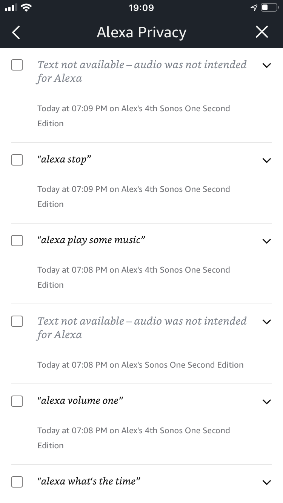This screenshot has height=503, width=283.
Task: Tap the location services arrow icon
Action: pyautogui.click(x=254, y=8)
